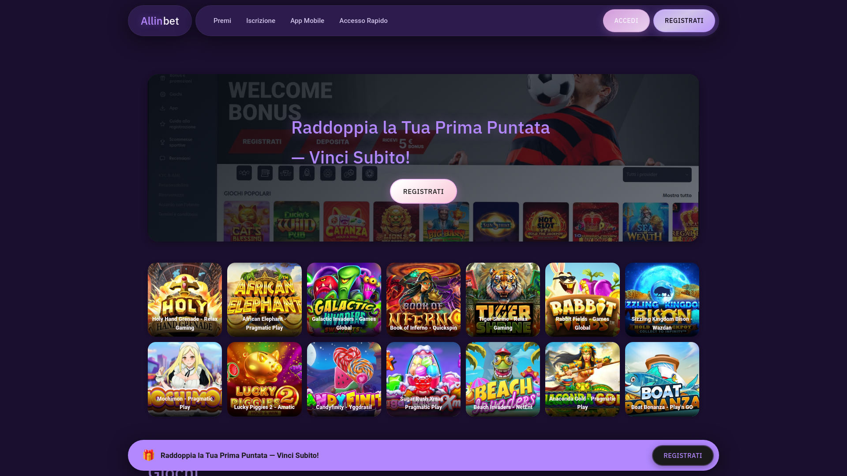The image size is (847, 476).
Task: Click the gift icon in the bottom banner
Action: 149,455
